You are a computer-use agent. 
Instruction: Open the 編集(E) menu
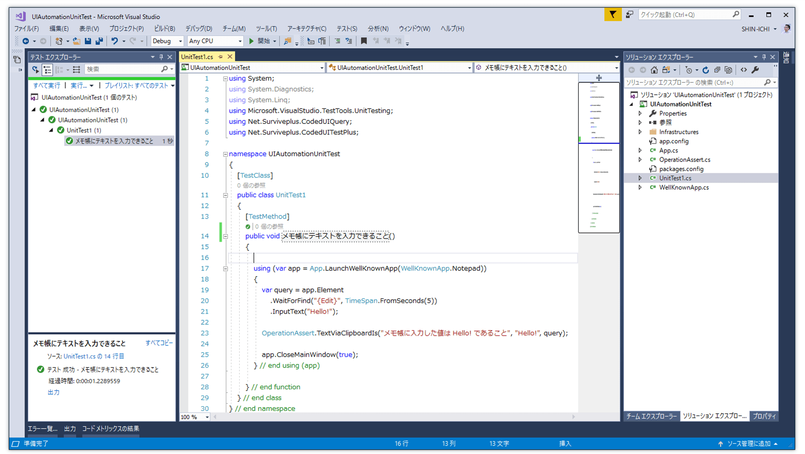(59, 29)
